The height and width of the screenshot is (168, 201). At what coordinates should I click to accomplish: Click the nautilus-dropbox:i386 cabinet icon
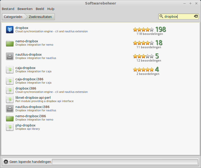10,108
